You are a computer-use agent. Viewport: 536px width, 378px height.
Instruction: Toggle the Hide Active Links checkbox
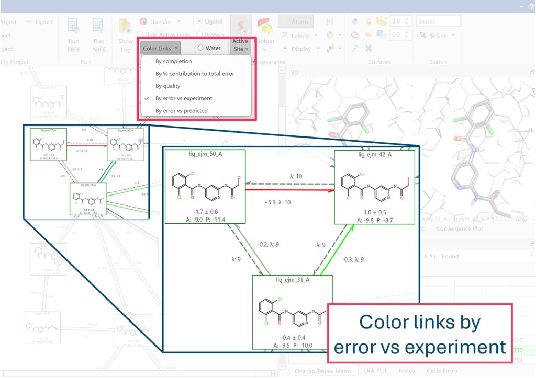pyautogui.click(x=139, y=35)
